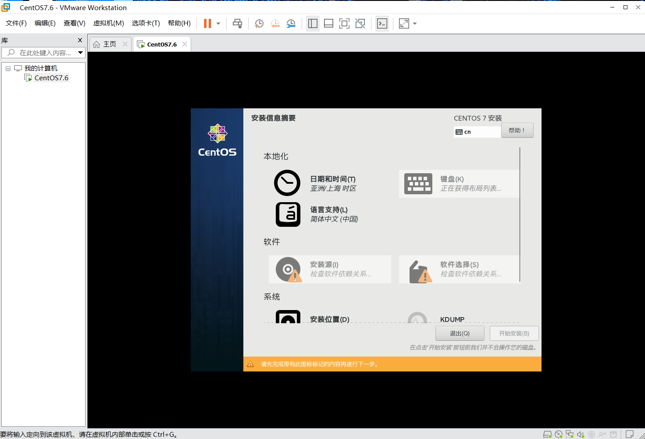
Task: Click the CD/DVD status icon
Action: [559, 434]
